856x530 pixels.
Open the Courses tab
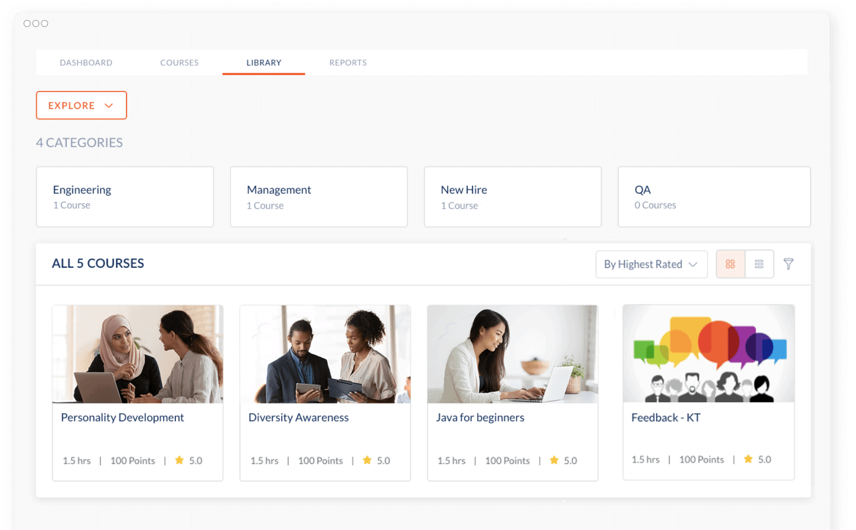(x=179, y=62)
